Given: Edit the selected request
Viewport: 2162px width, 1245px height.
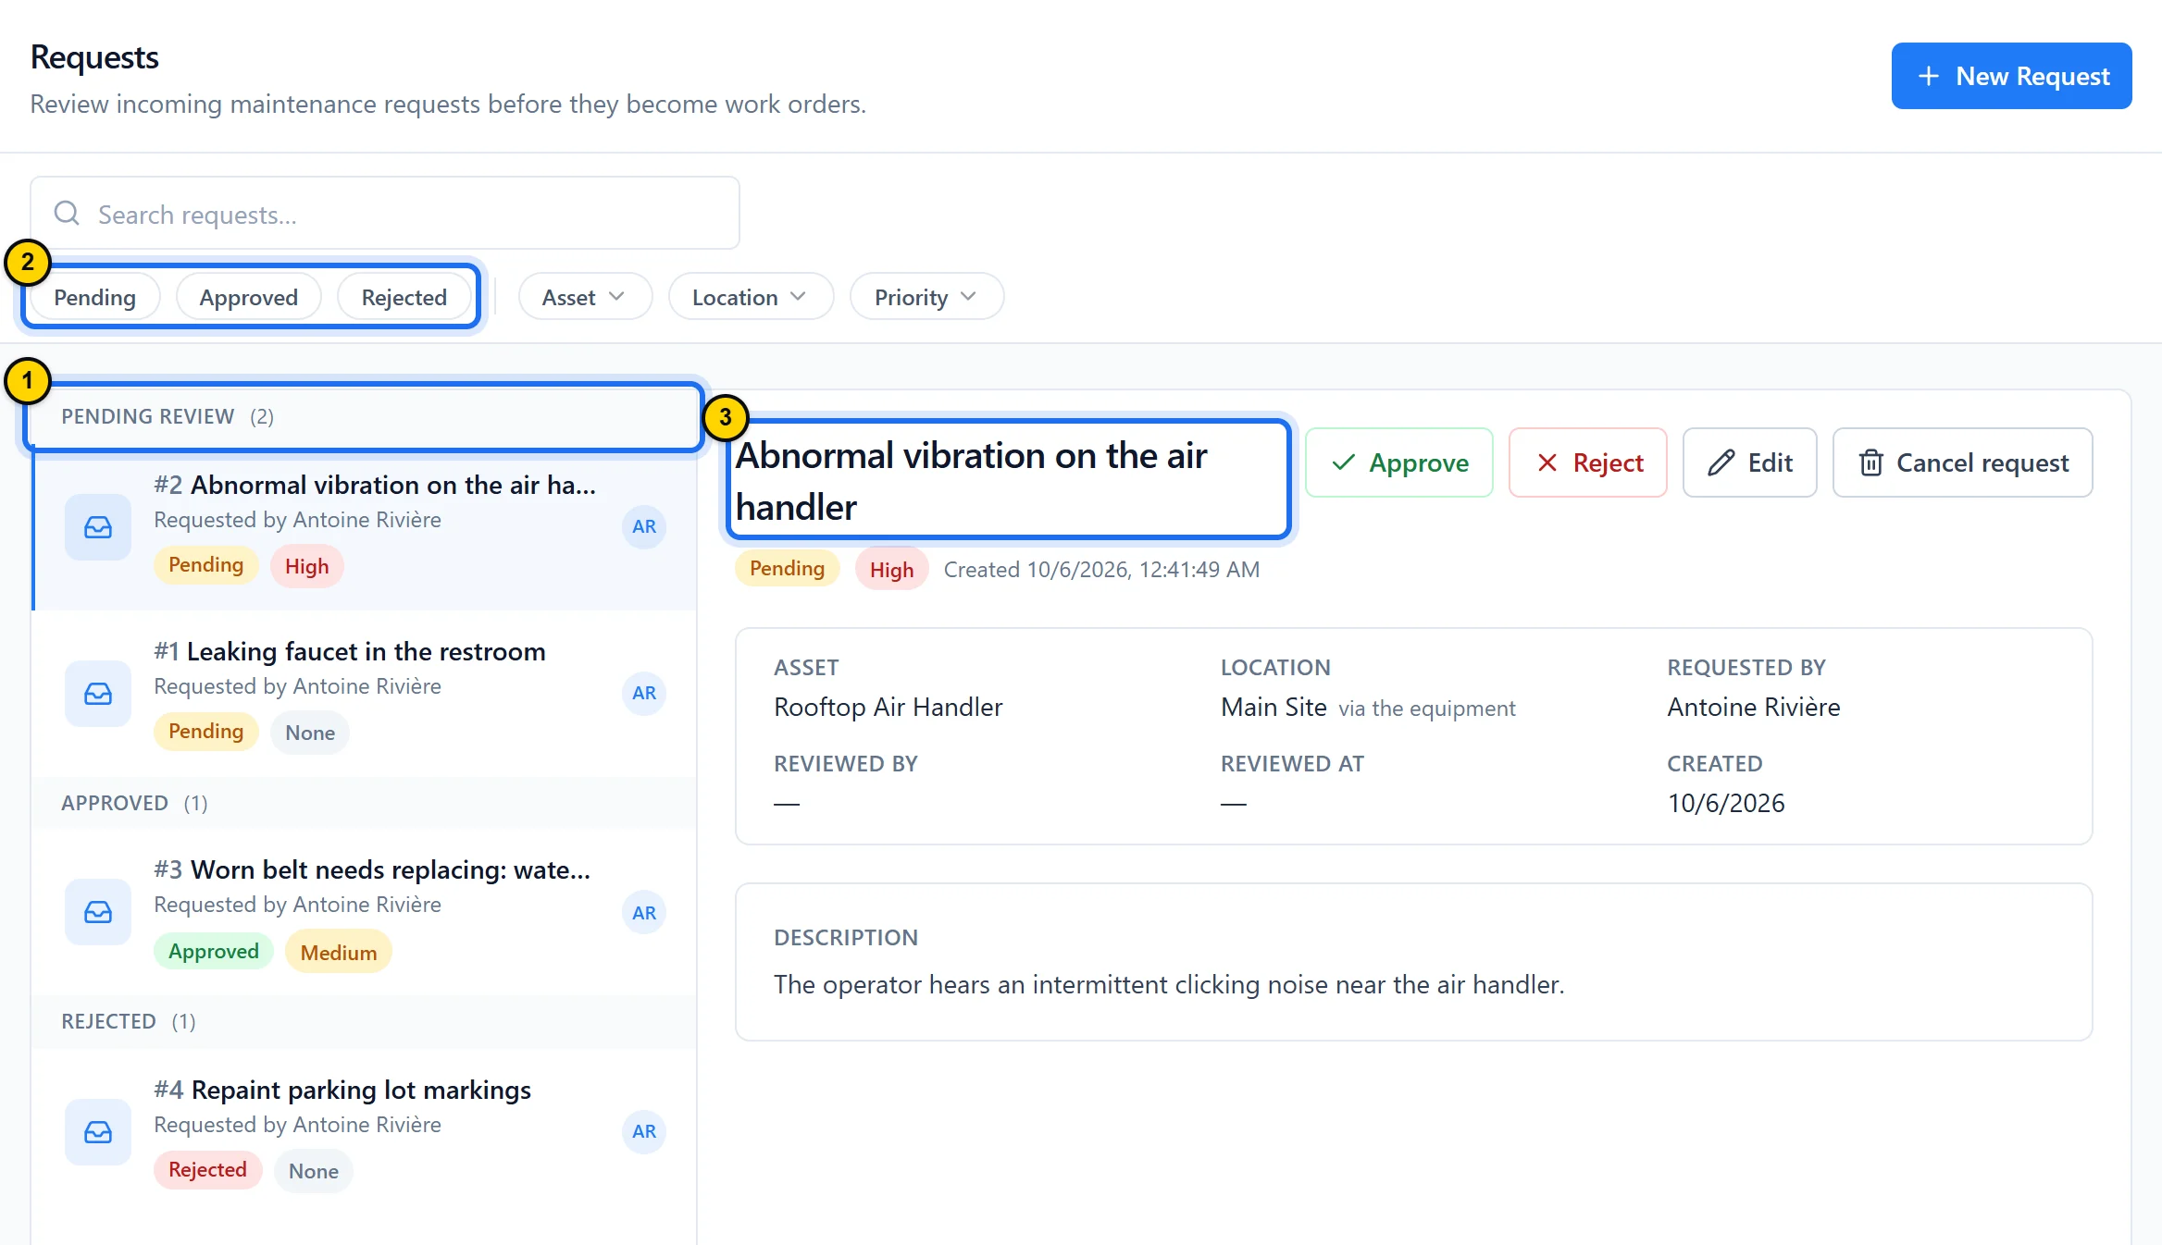Looking at the screenshot, I should point(1750,462).
